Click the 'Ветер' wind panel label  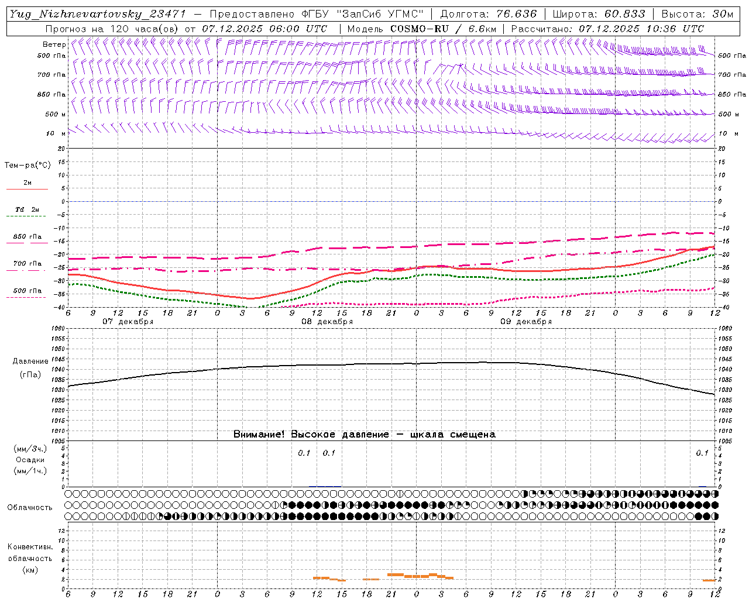click(54, 44)
